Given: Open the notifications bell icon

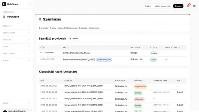Looking at the screenshot, I should 188,6.
